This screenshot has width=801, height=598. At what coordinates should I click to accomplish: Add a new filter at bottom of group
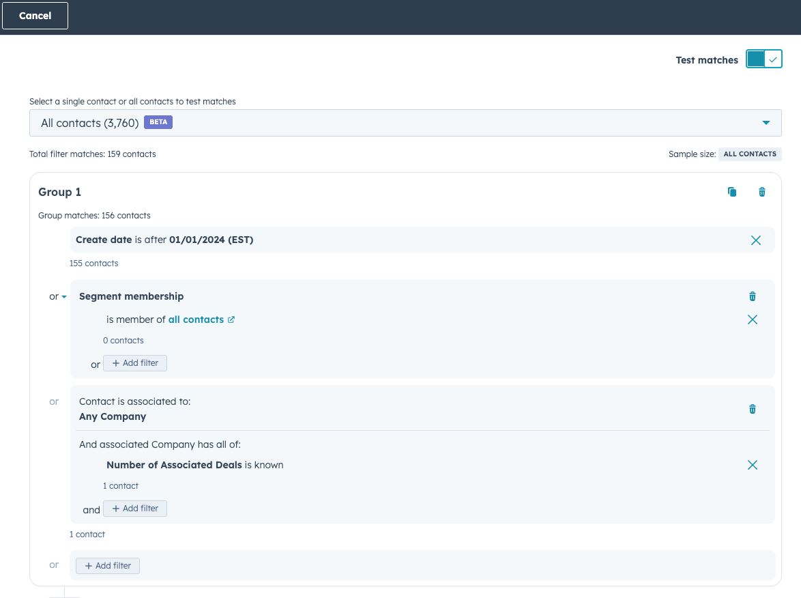[108, 566]
